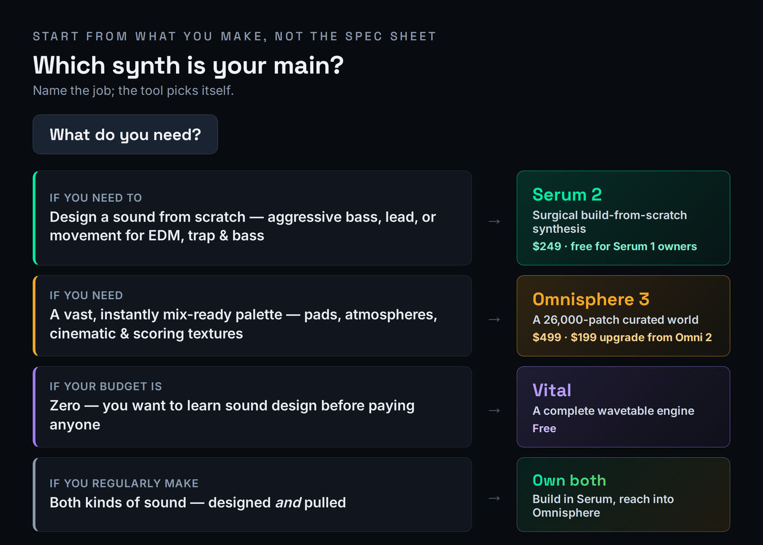Image resolution: width=763 pixels, height=545 pixels.
Task: Click "A 26,000-patch curated world" description
Action: pos(615,320)
